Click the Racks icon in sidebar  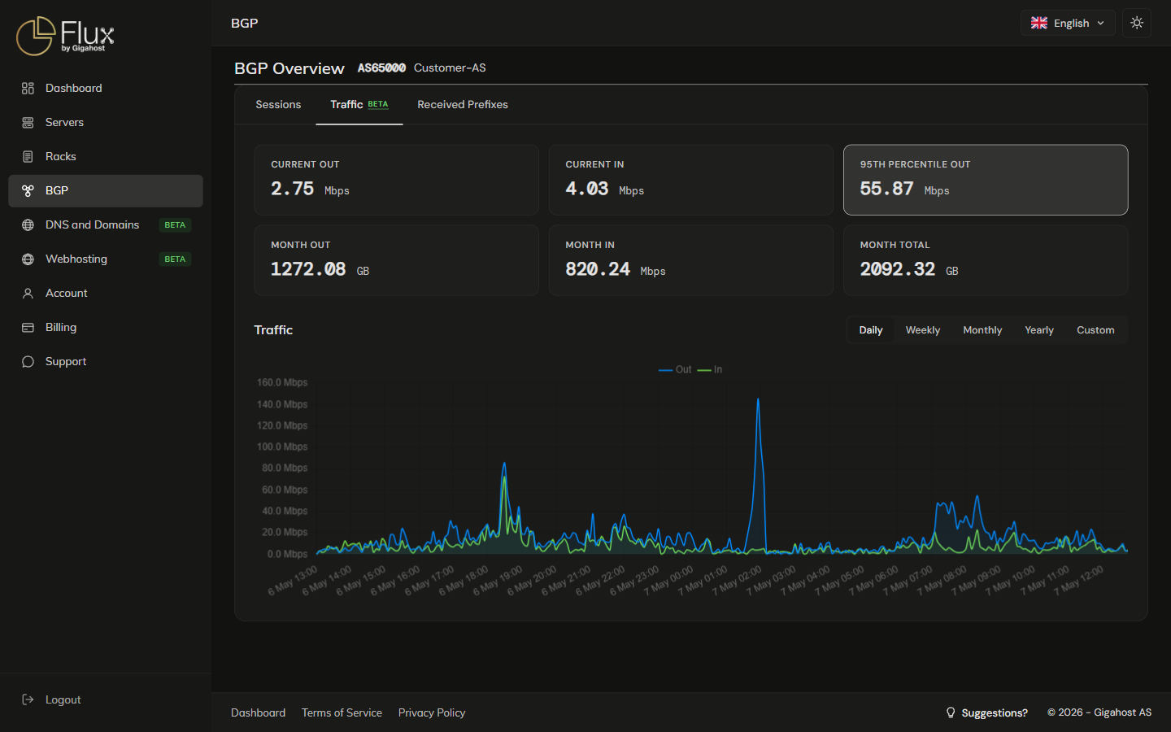[28, 156]
